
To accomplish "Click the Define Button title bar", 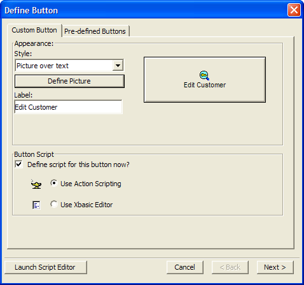I will pyautogui.click(x=144, y=10).
